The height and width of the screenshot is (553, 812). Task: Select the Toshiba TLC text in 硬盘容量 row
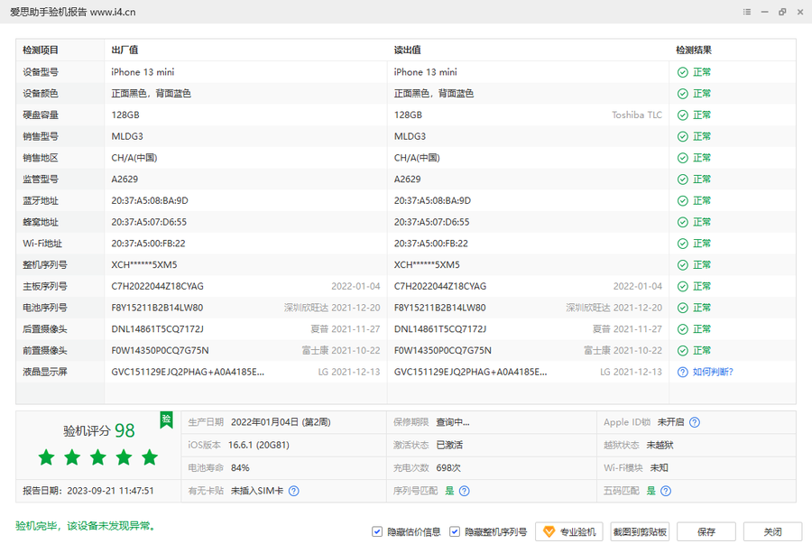point(637,115)
